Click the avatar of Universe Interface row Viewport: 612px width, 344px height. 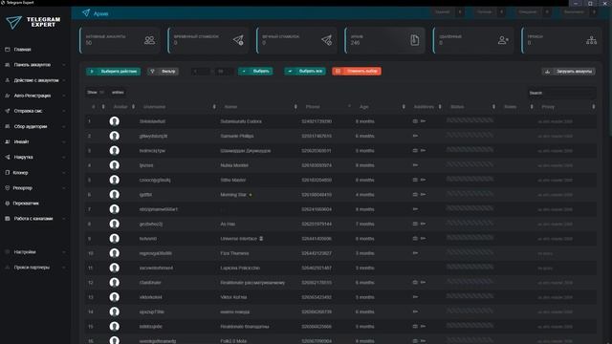115,239
